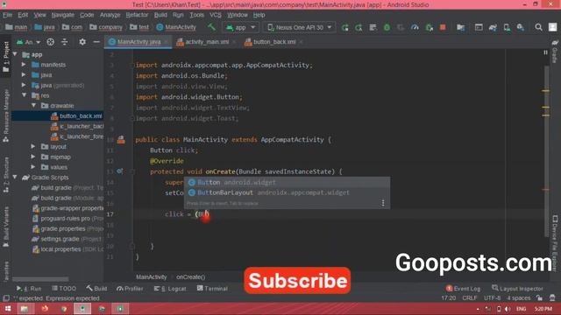Click the UTF-8 encoding indicator
This screenshot has width=561, height=315.
(492, 298)
